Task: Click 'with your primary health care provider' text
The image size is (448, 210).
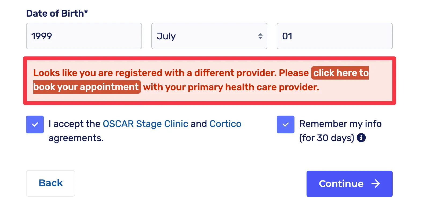Action: pos(231,87)
